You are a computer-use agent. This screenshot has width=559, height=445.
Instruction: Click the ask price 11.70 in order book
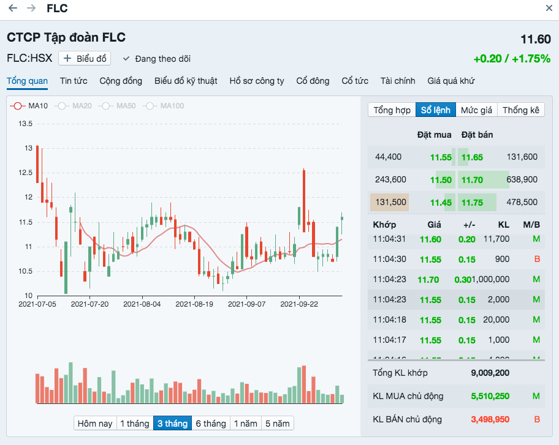click(x=472, y=180)
